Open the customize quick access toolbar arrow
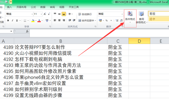This screenshot has width=169, height=99. pyautogui.click(x=11, y=2)
